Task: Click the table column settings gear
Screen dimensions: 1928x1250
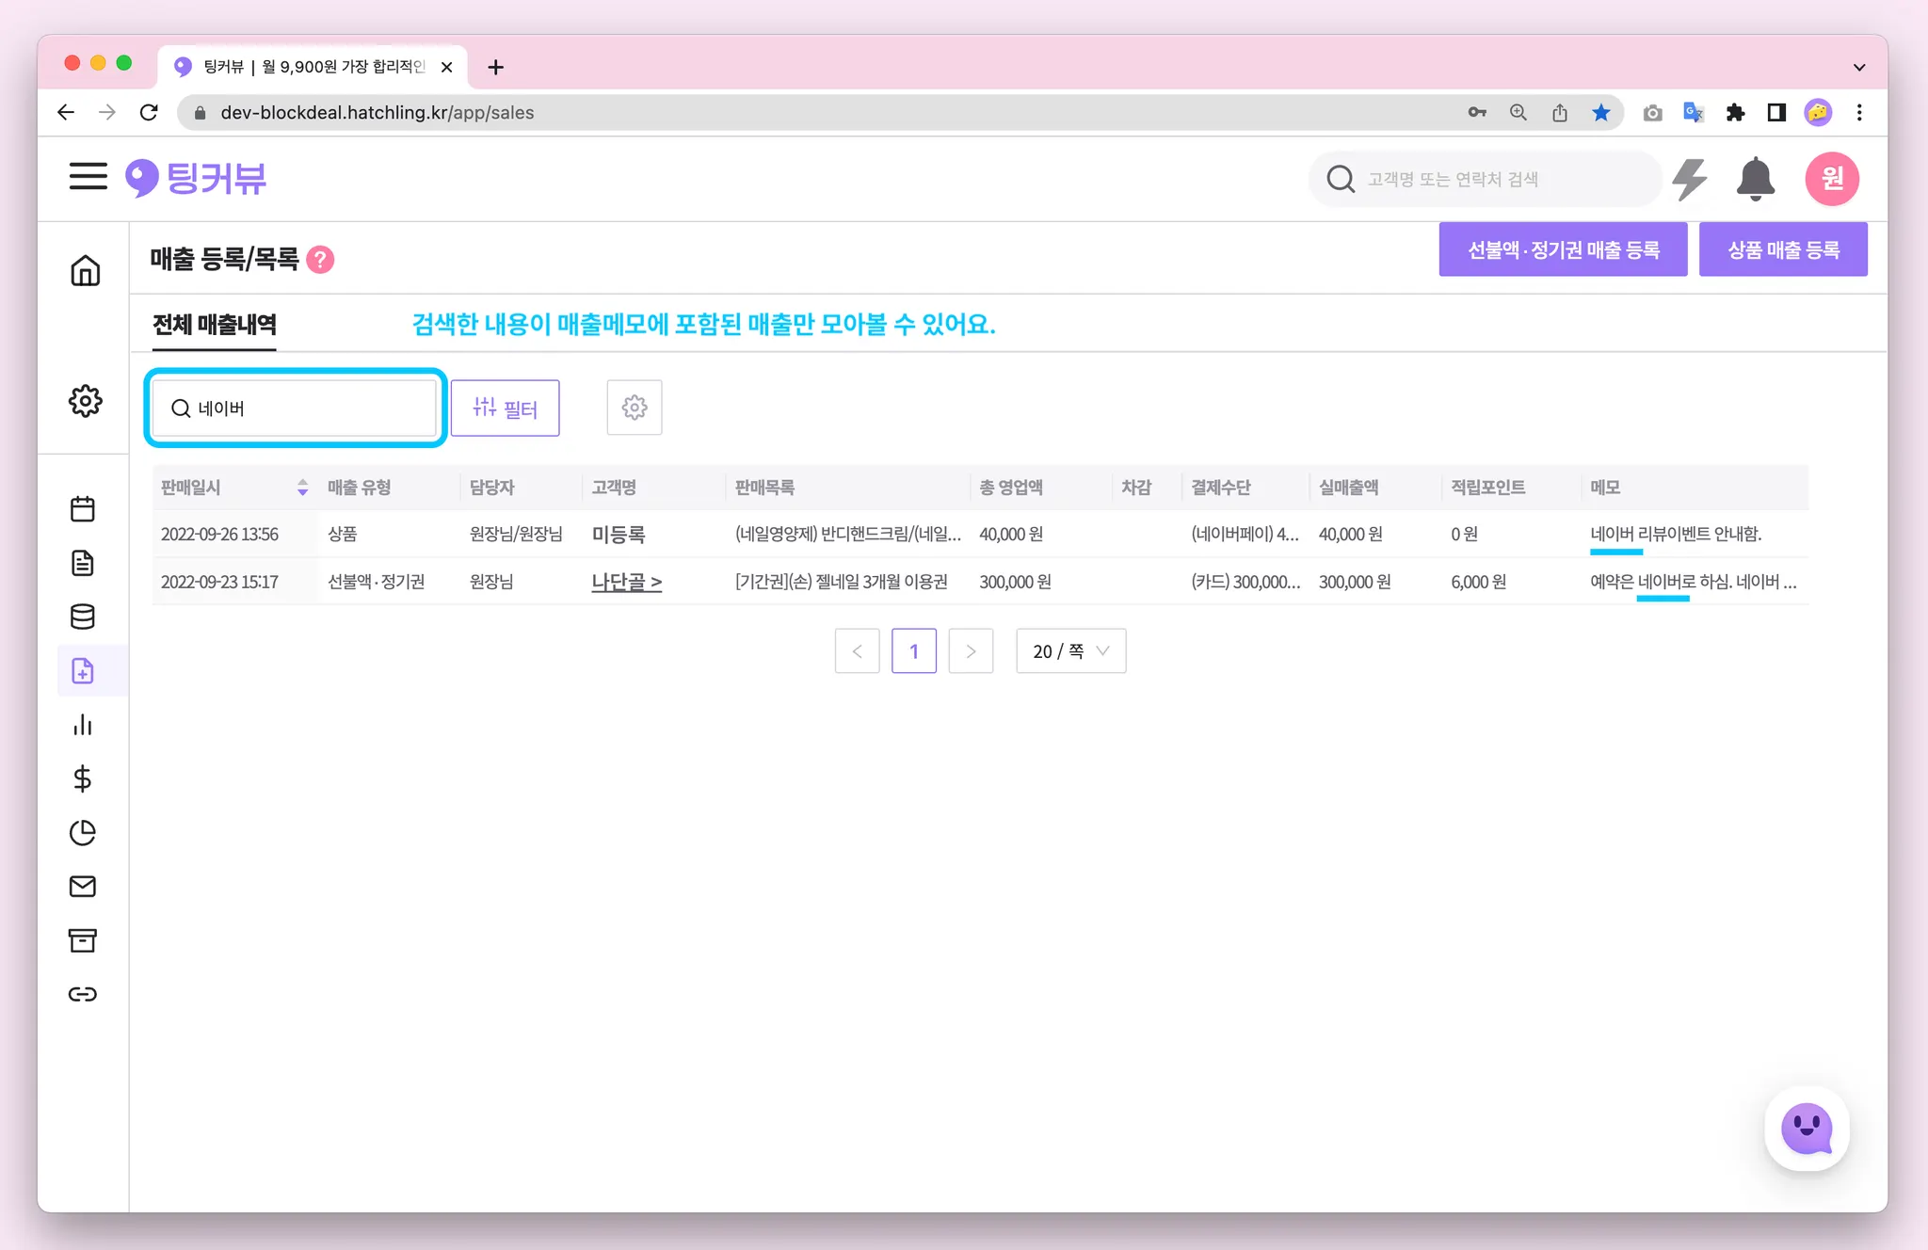Action: pos(635,408)
